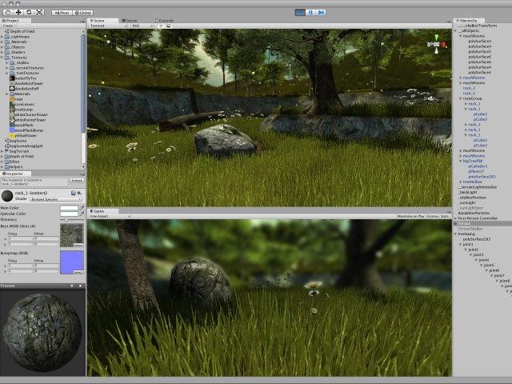Select the Move tool

pos(18,13)
